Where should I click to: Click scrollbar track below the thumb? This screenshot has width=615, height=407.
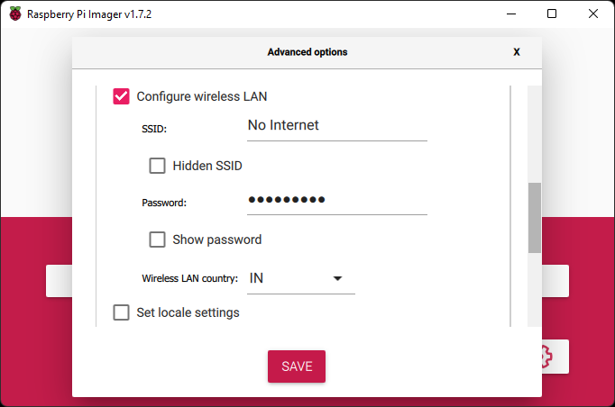534,289
